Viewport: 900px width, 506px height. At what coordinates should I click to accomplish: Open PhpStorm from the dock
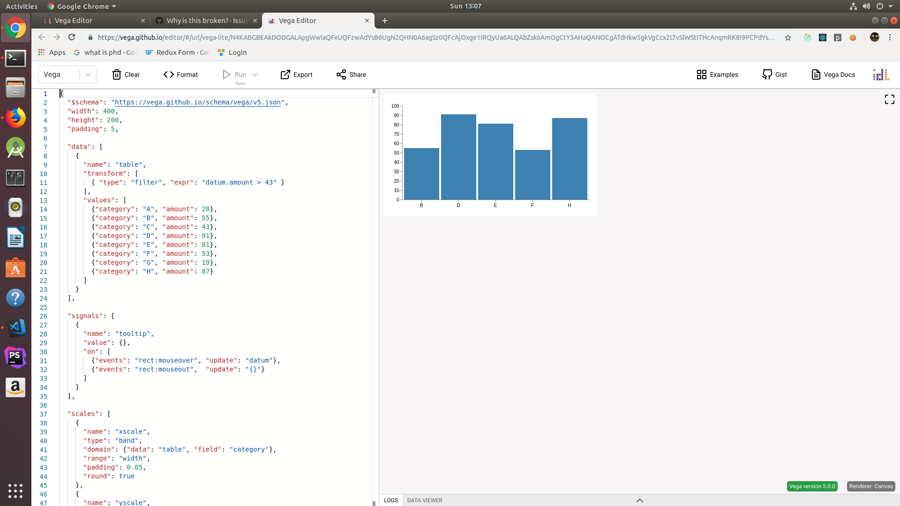tap(15, 357)
